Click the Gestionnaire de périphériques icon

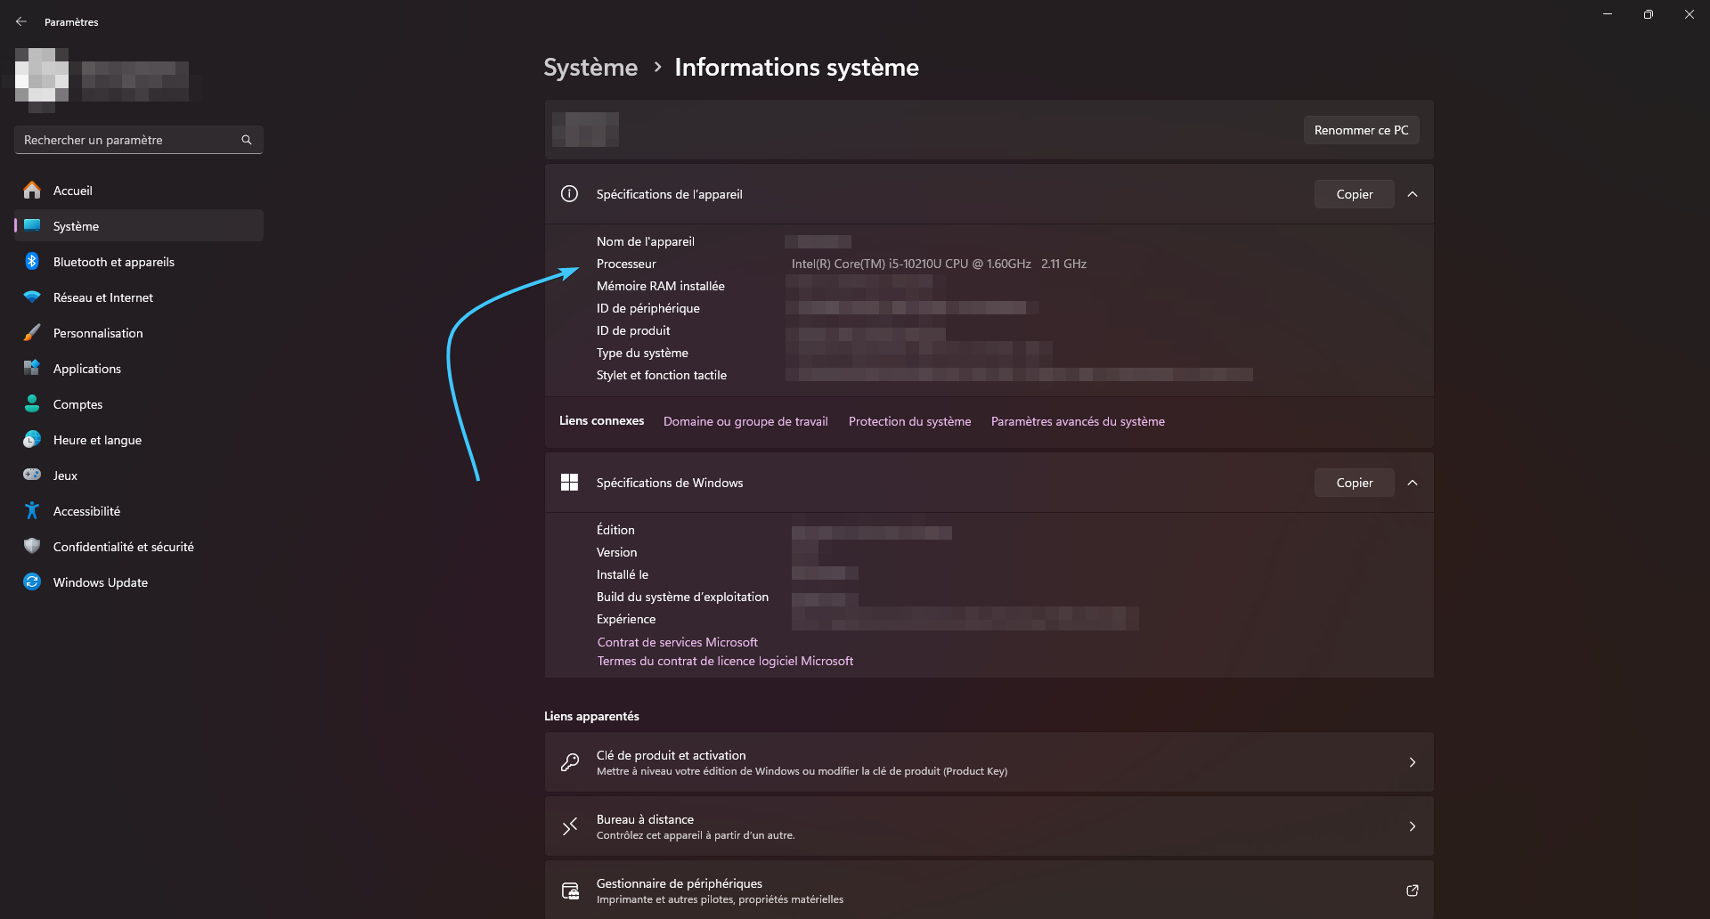click(570, 891)
